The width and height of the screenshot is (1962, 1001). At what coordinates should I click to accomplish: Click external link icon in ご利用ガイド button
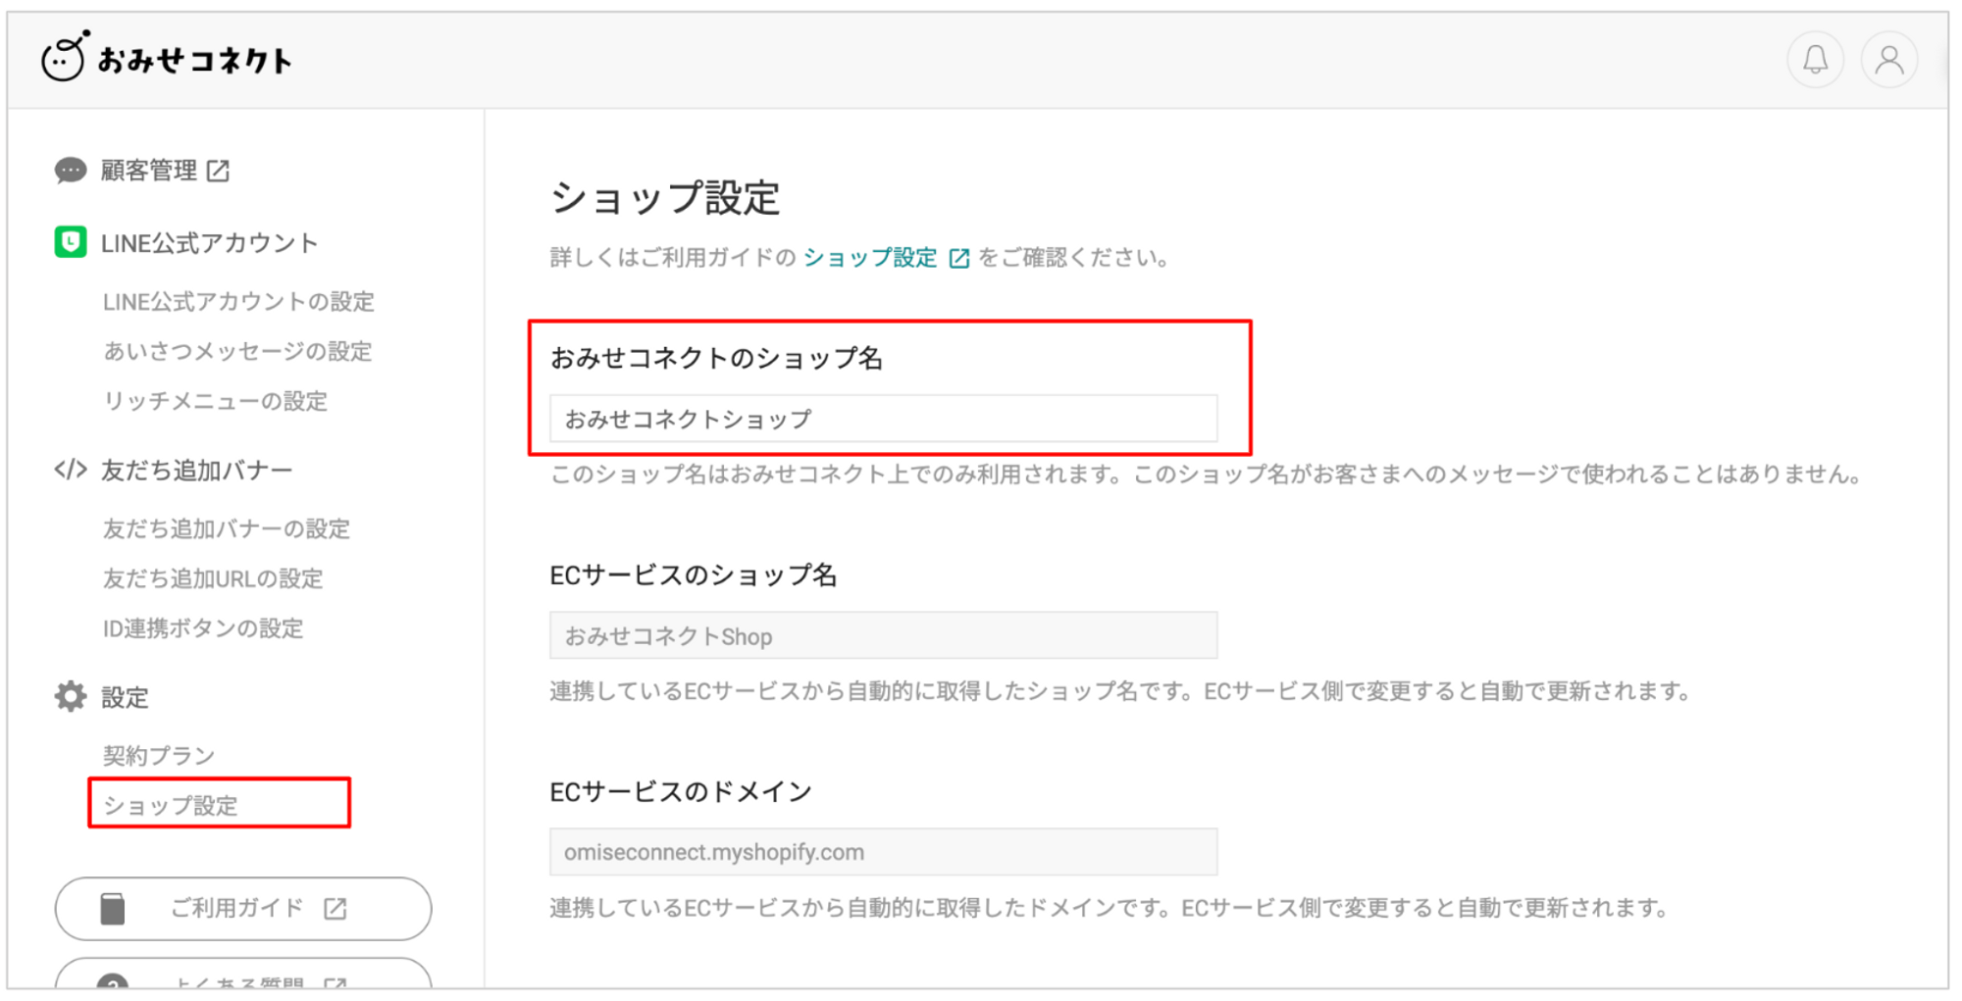click(x=336, y=909)
